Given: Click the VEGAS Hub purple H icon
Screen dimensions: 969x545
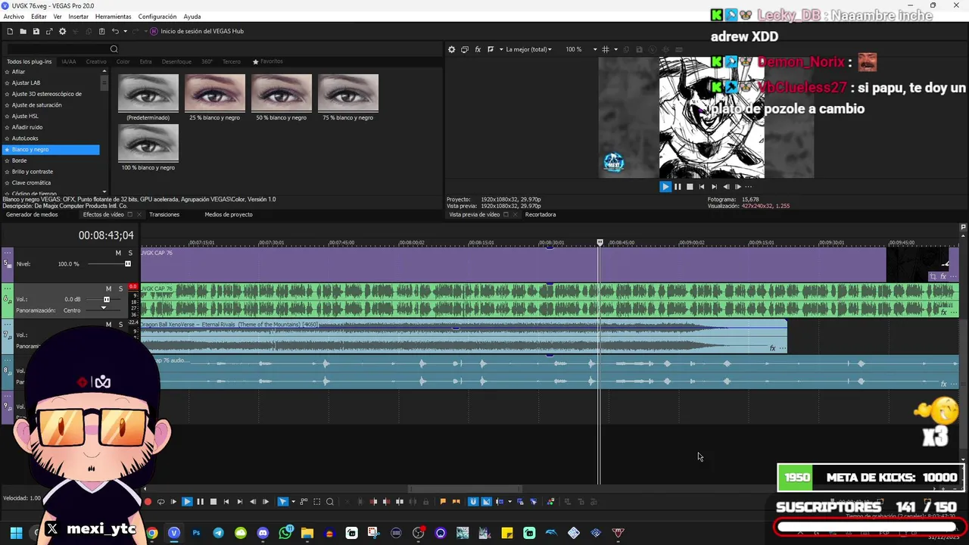Looking at the screenshot, I should 154,31.
